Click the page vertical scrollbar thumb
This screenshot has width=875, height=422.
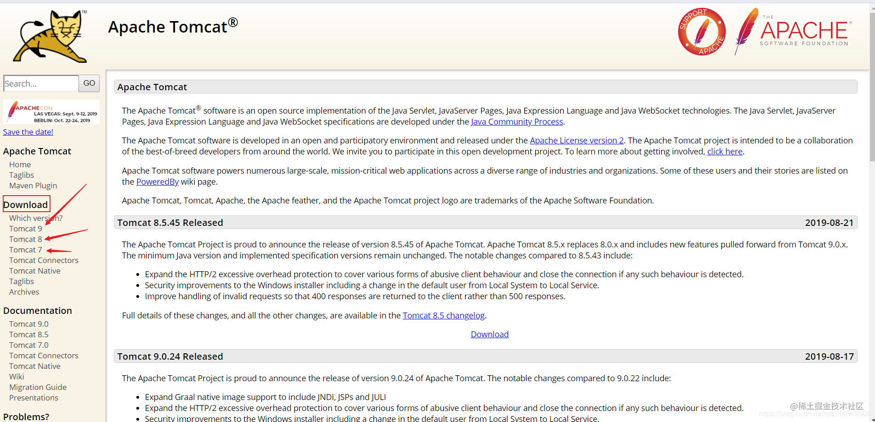point(872,87)
